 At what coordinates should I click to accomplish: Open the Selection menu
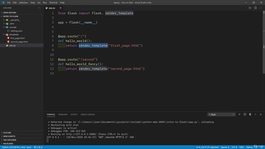(23, 2)
